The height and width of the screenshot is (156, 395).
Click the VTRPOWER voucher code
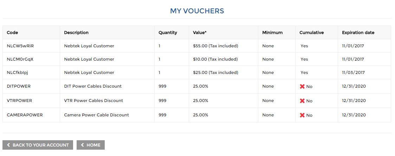[19, 101]
